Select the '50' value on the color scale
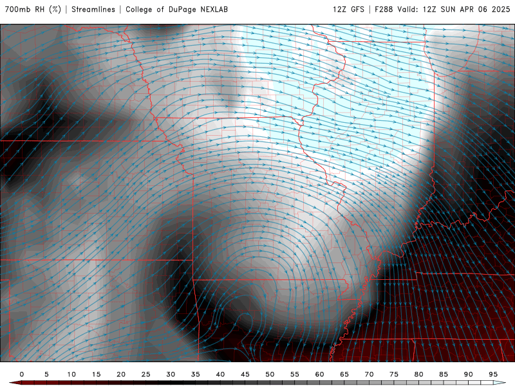515x386 pixels. tap(270, 374)
